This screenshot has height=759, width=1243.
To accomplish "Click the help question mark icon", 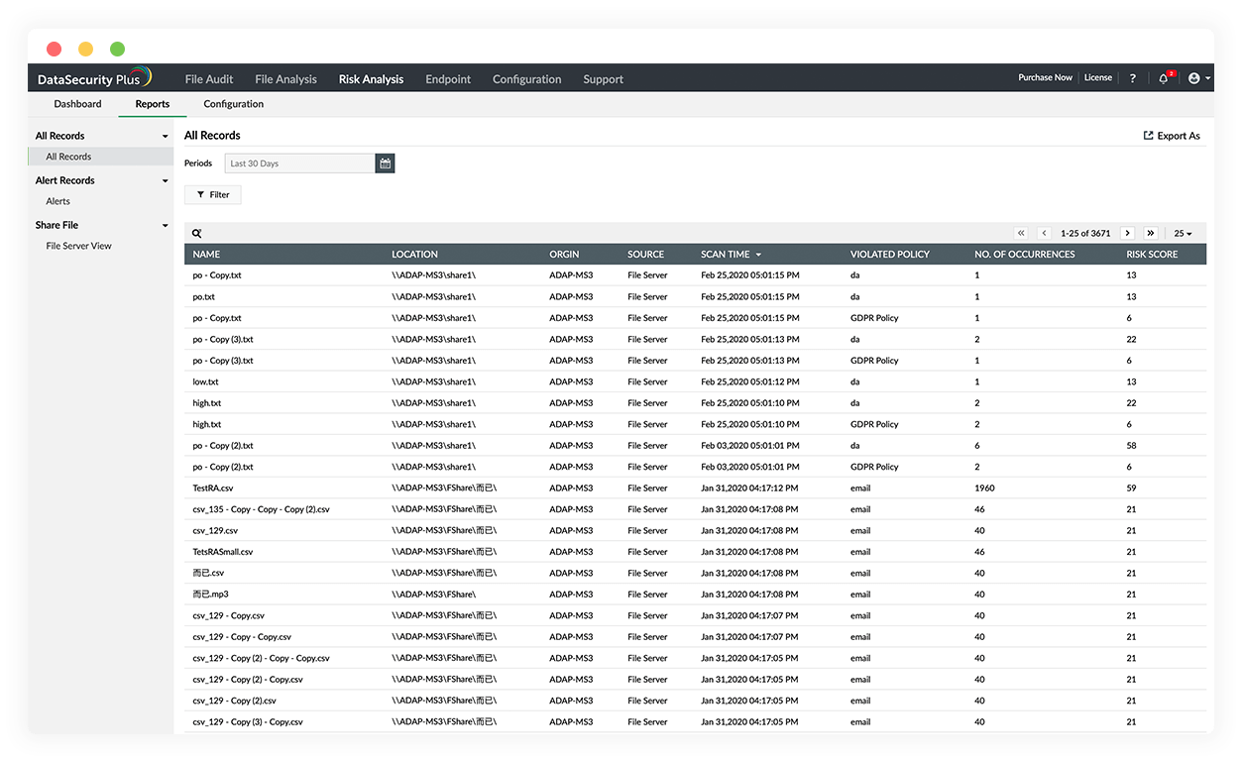I will click(x=1132, y=77).
